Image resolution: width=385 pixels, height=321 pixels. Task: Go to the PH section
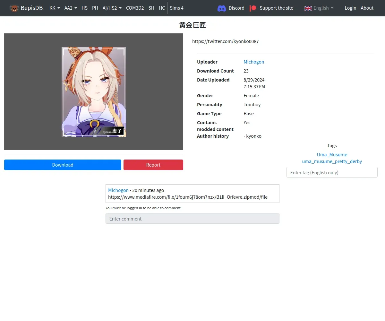pyautogui.click(x=95, y=8)
